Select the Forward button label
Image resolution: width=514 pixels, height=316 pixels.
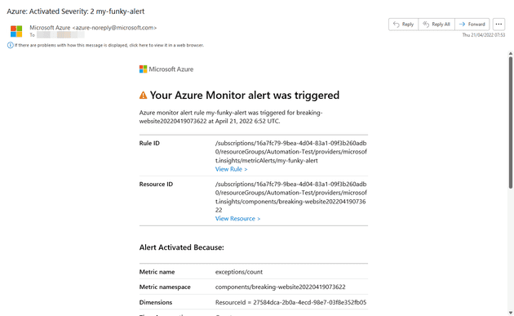click(476, 24)
